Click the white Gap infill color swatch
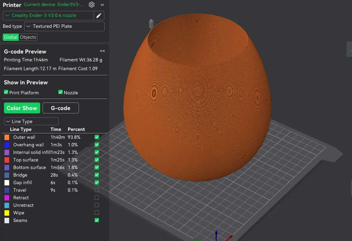Image resolution: width=352 pixels, height=241 pixels. (7, 183)
